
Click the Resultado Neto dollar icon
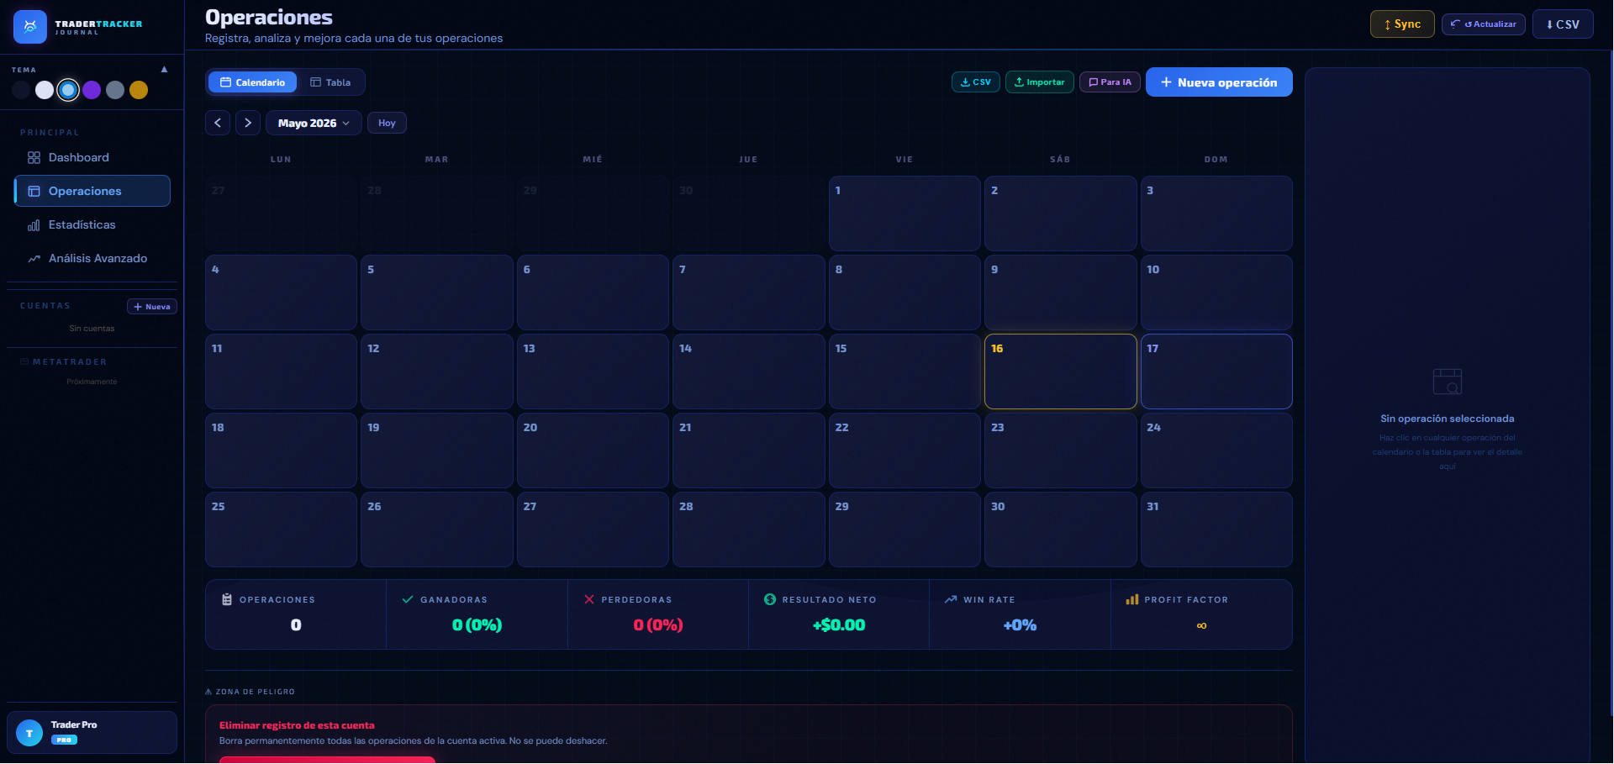pyautogui.click(x=770, y=599)
